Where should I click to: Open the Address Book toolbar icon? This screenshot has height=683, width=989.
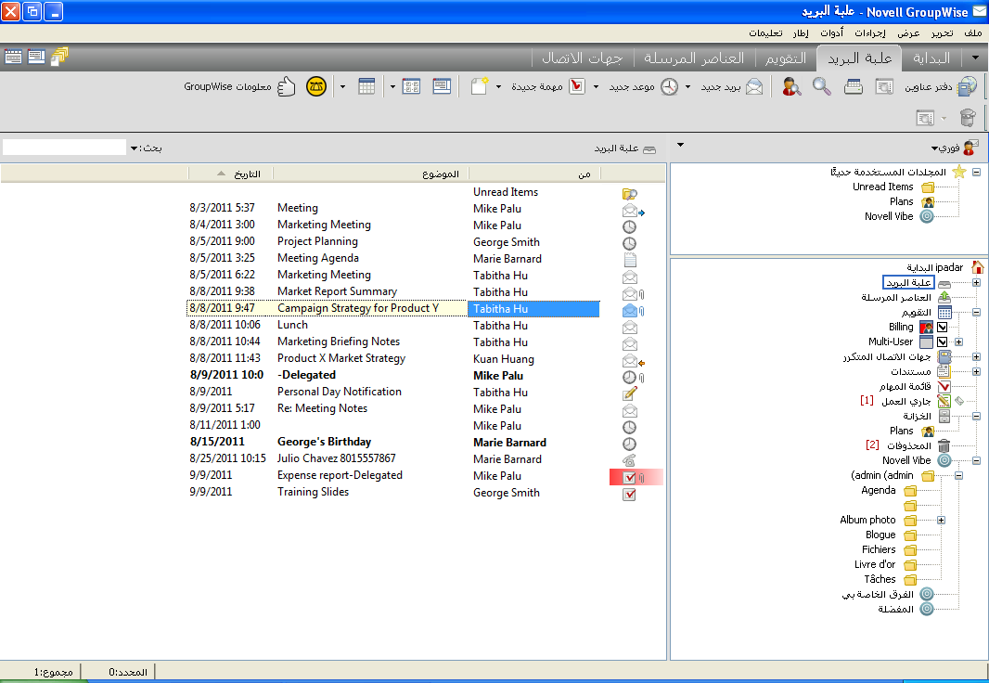coord(967,86)
